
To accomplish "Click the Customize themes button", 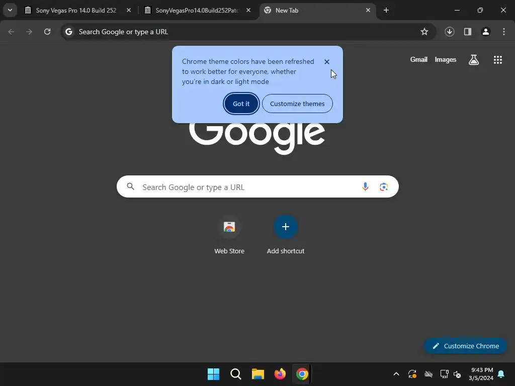I will point(297,104).
